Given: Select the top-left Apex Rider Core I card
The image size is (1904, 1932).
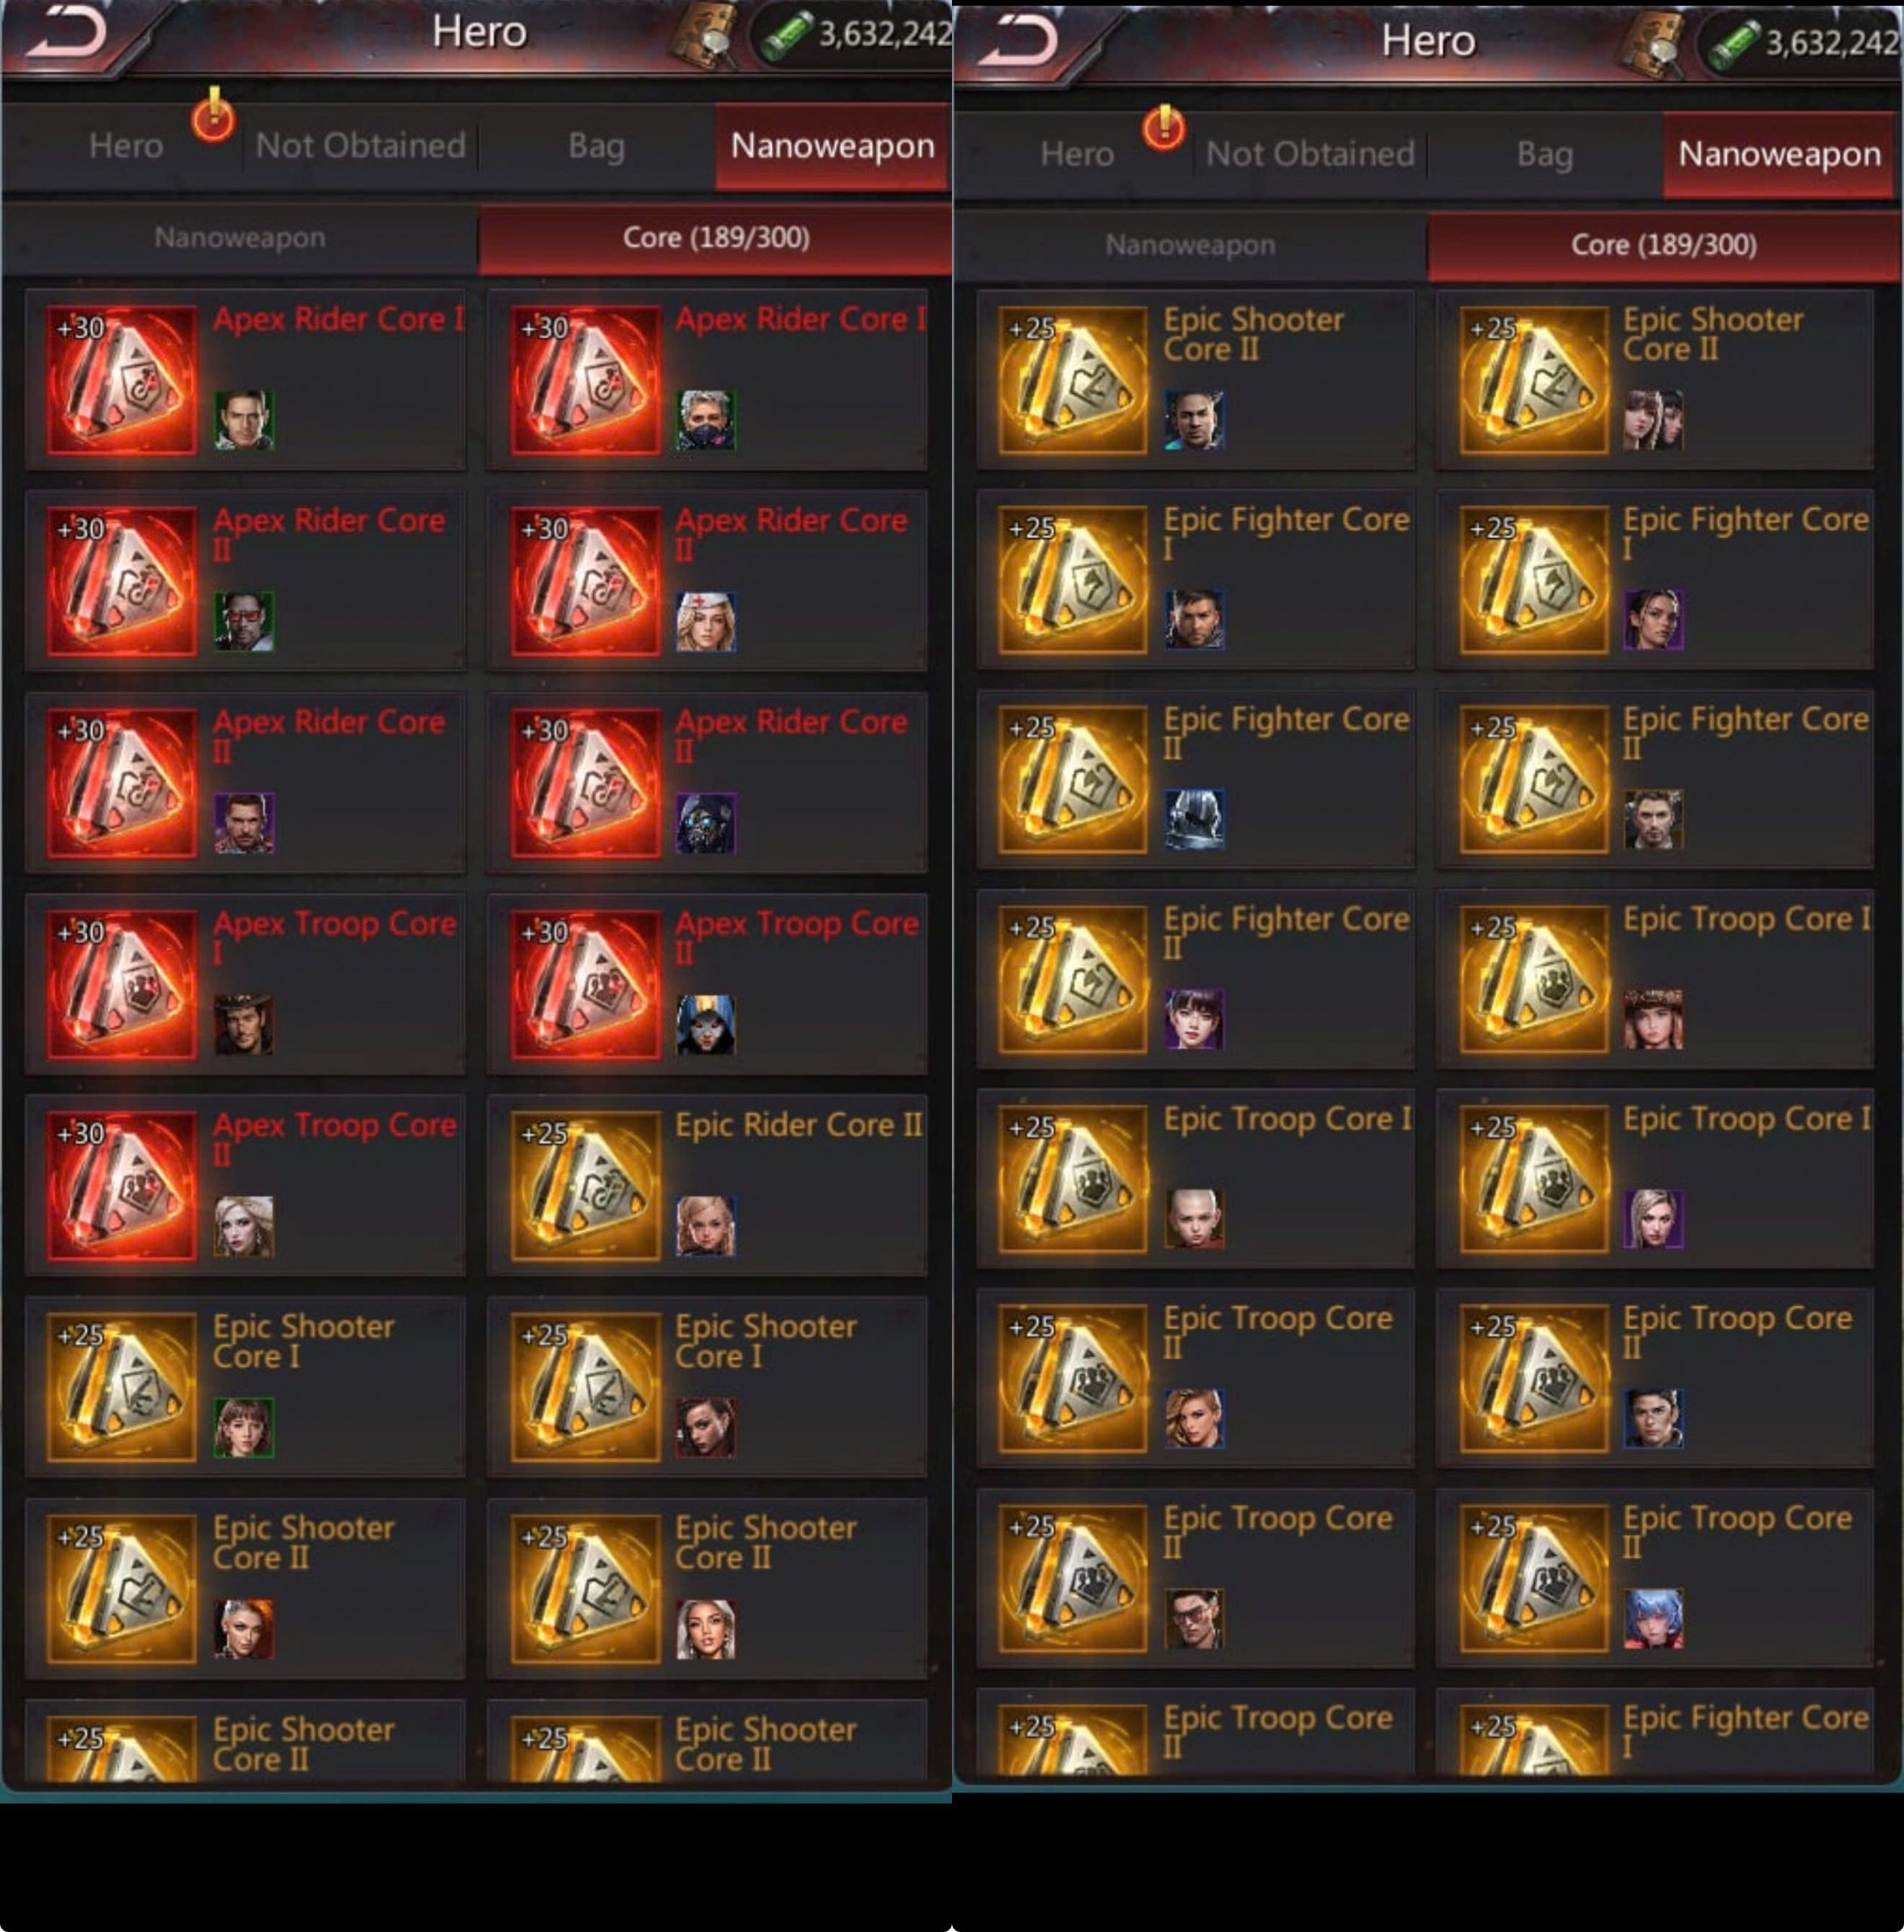Looking at the screenshot, I should pyautogui.click(x=245, y=380).
